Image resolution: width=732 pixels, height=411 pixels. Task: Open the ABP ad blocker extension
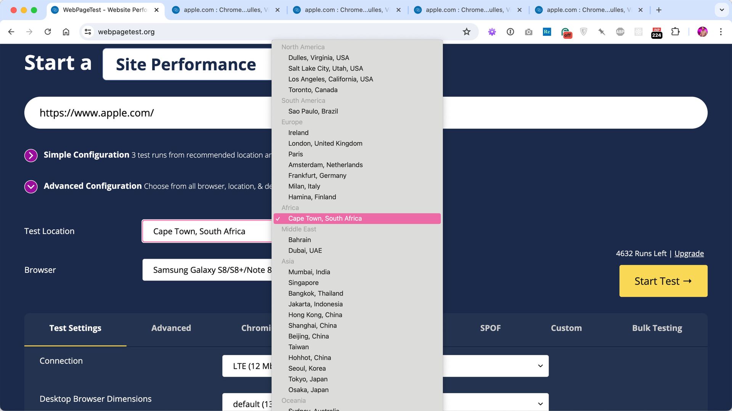620,32
